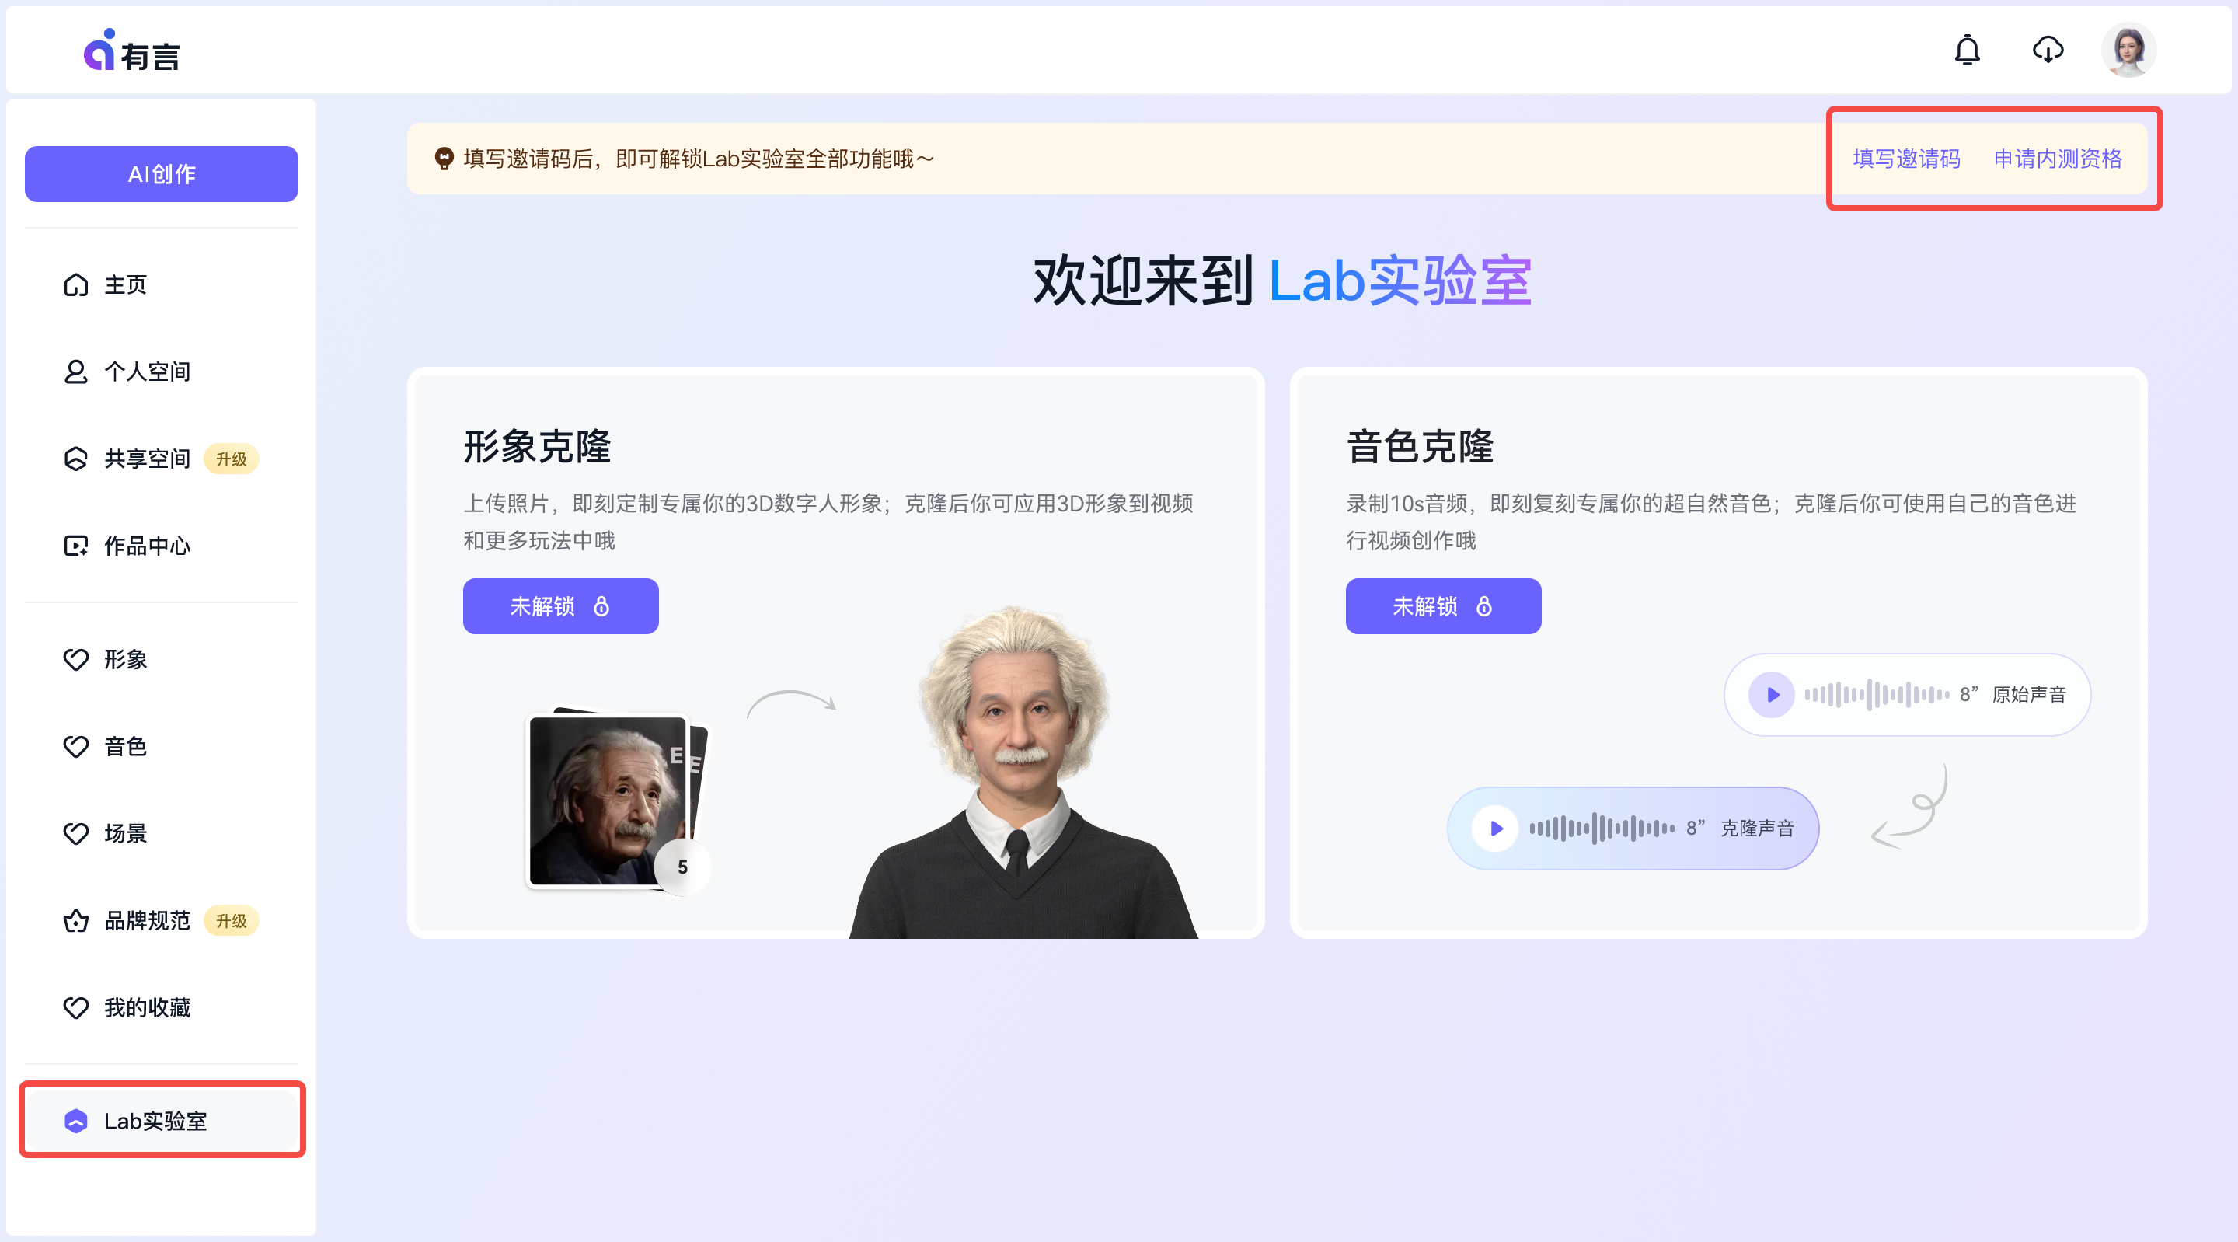Open 个人空间 in the sidebar
The height and width of the screenshot is (1242, 2238).
pos(146,372)
